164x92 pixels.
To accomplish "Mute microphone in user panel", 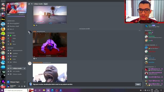I will tap(19, 86).
